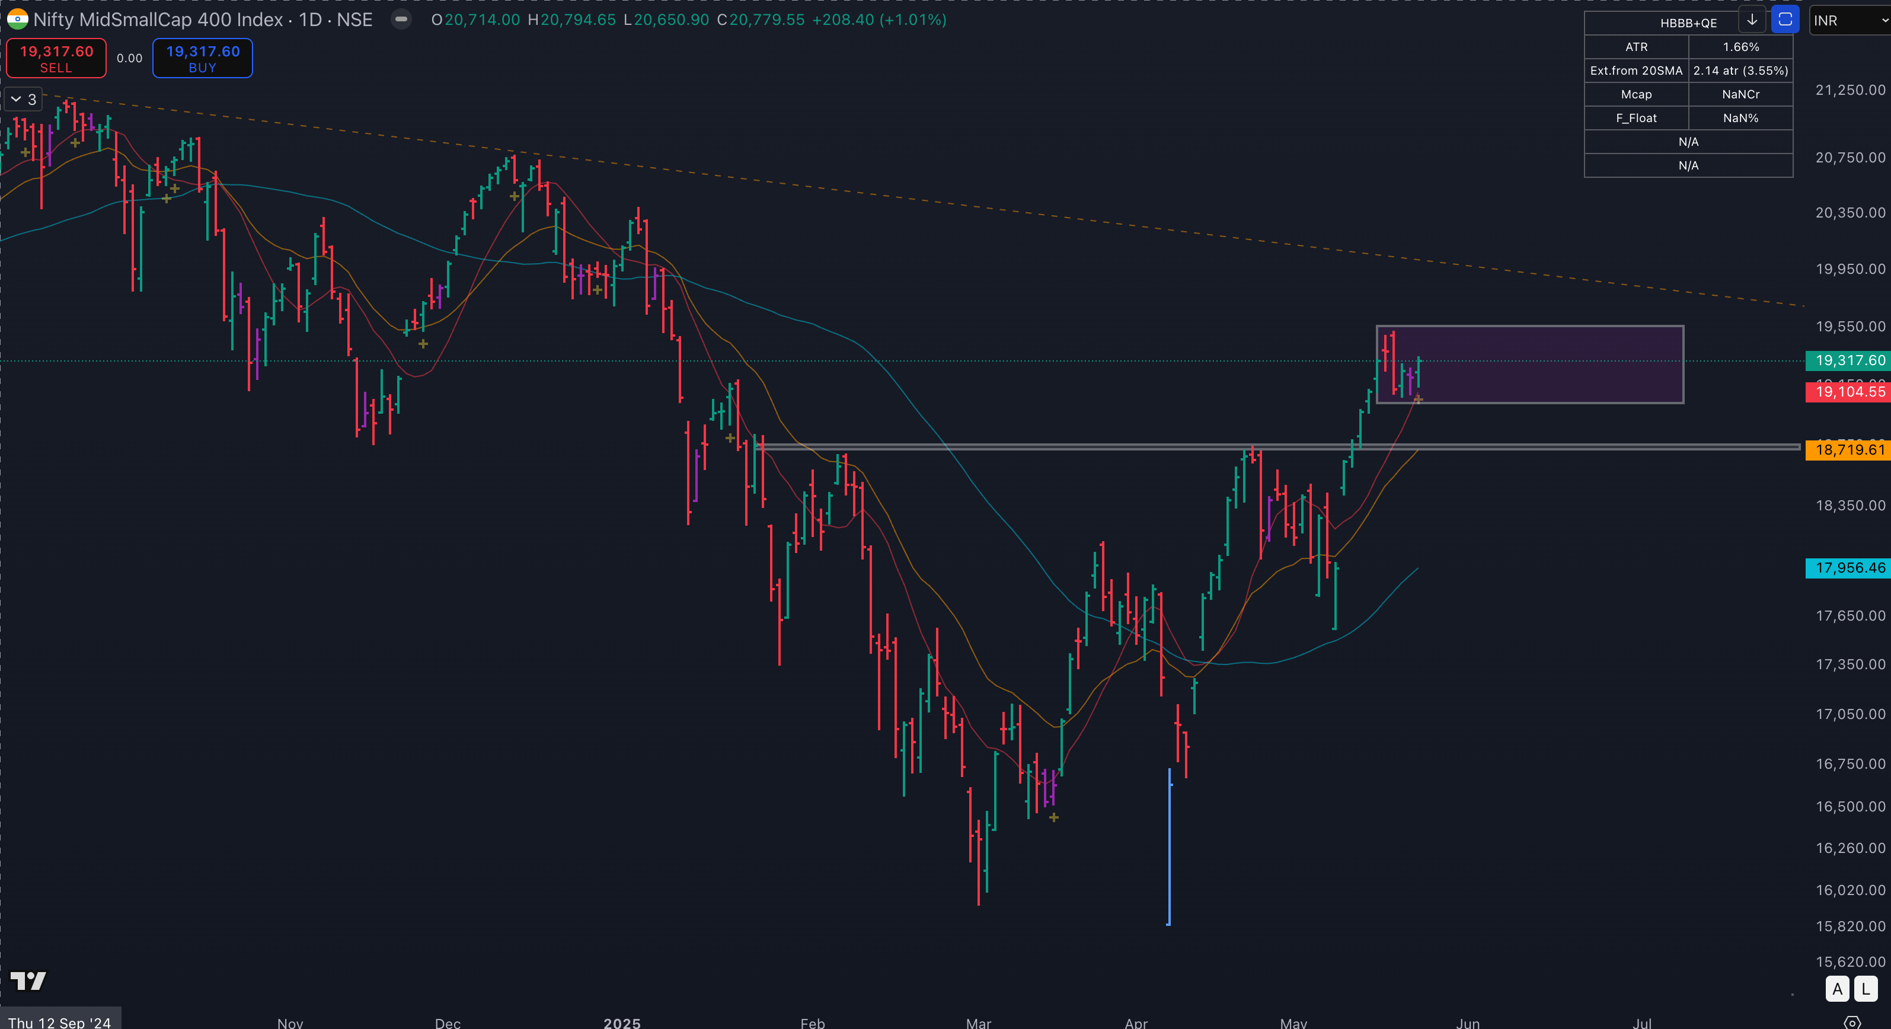Select the 0.00 spread value
Viewport: 1891px width, 1029px height.
129,58
